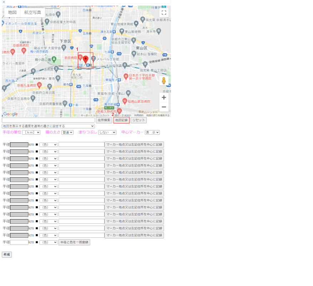The height and width of the screenshot is (286, 313).
Task: Click the 京都府立鳥羽高 school icon
Action: click(x=50, y=87)
